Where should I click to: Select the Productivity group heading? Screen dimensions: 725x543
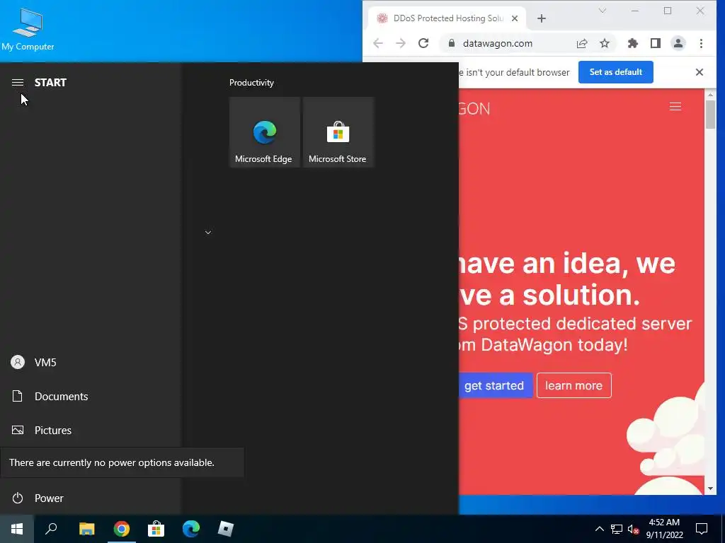click(251, 83)
